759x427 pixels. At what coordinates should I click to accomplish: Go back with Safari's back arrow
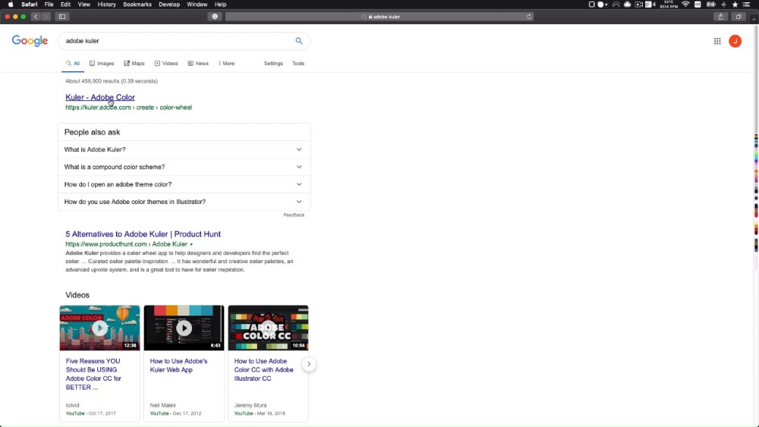[x=36, y=17]
